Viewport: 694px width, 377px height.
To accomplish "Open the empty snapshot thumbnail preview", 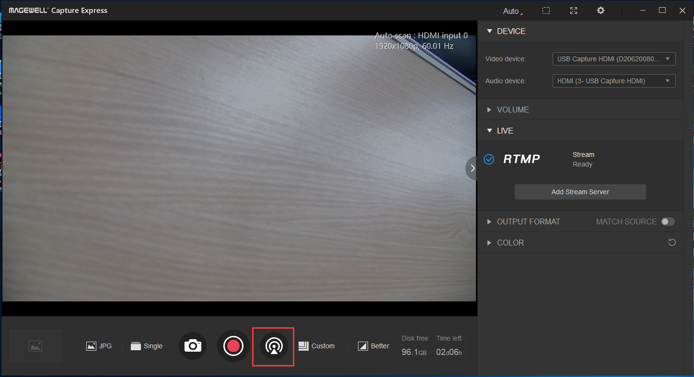I will click(35, 346).
